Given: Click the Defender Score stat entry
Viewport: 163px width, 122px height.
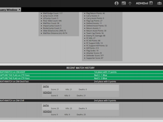Looking at the screenshot, I should coord(95,55).
